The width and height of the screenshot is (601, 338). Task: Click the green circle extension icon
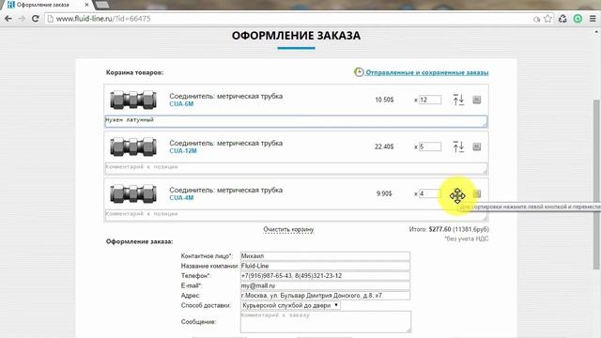578,19
